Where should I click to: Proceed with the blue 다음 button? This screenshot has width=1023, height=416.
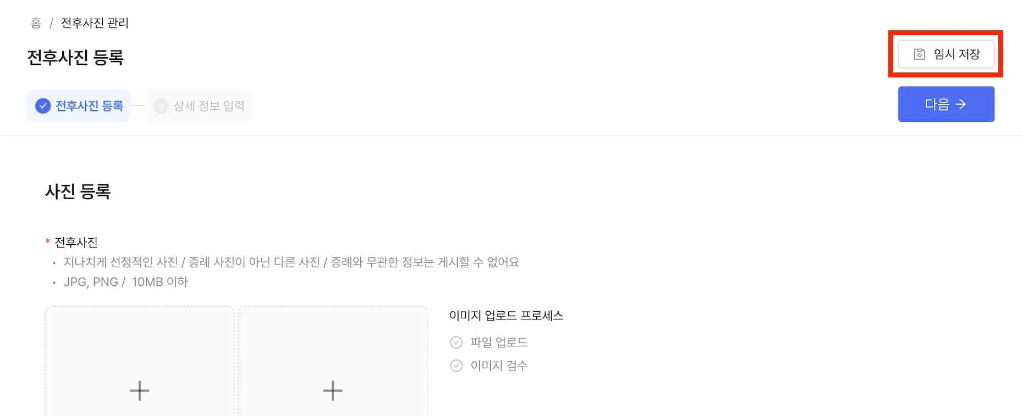pyautogui.click(x=946, y=104)
